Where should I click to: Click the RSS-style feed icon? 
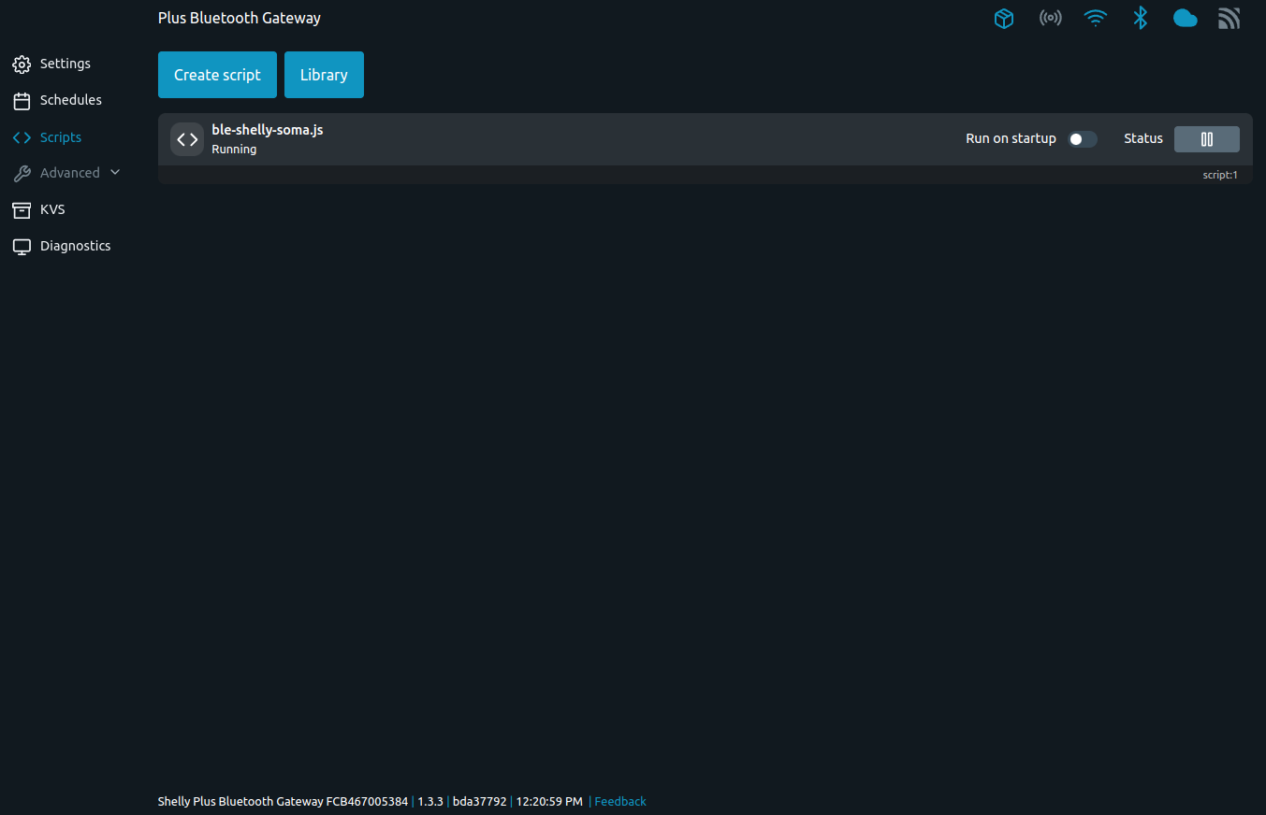[x=1229, y=19]
